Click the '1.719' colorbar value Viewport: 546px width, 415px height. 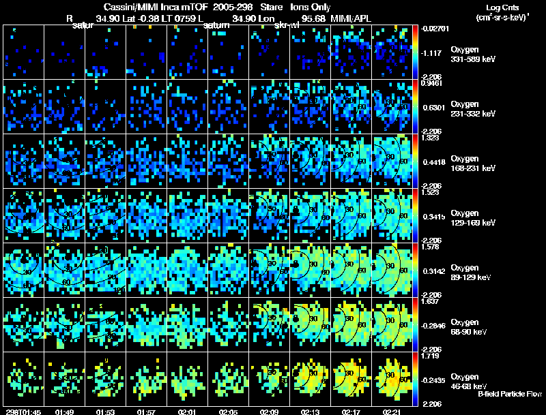pyautogui.click(x=430, y=356)
